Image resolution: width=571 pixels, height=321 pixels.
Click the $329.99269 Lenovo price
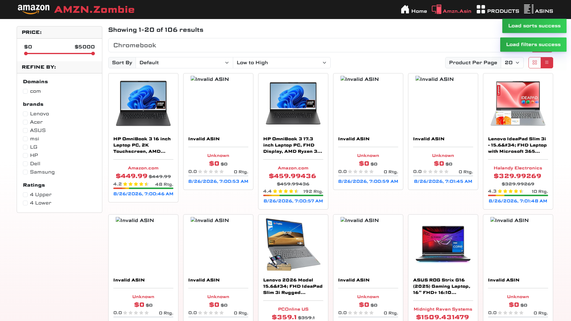(517, 176)
